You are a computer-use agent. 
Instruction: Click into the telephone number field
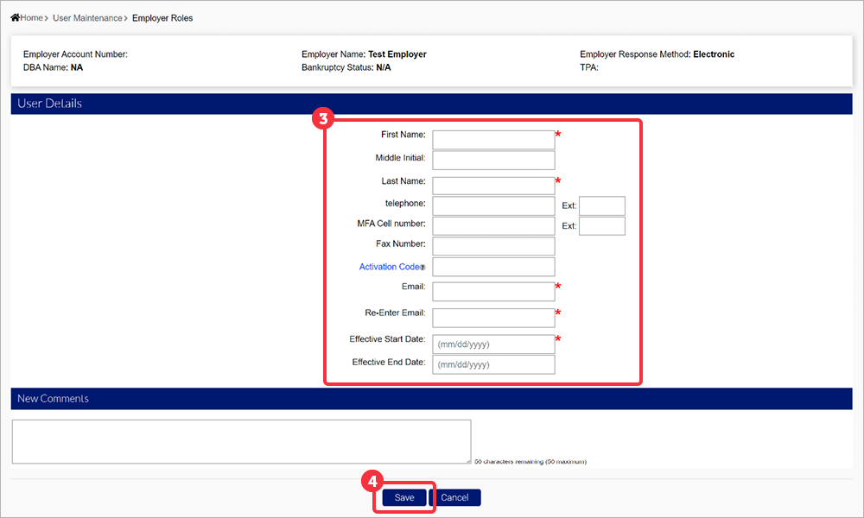[x=492, y=205]
